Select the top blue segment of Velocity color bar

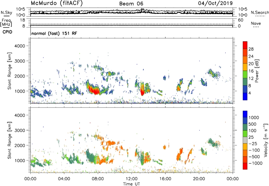point(245,114)
